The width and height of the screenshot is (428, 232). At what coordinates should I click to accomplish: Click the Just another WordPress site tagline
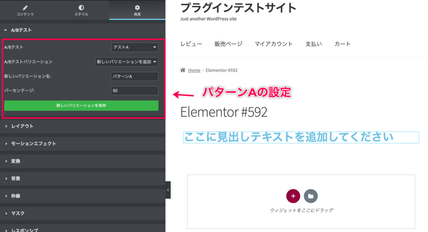click(208, 19)
